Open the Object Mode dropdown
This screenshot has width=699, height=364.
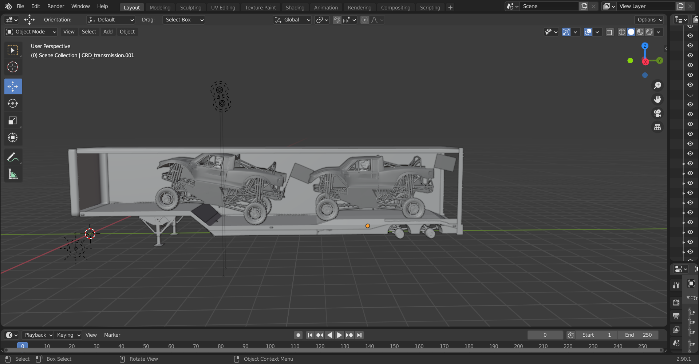click(31, 32)
